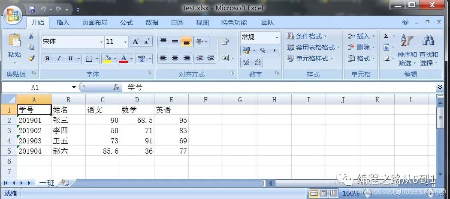
Task: Decrease font size with small A
Action: pyautogui.click(x=147, y=42)
